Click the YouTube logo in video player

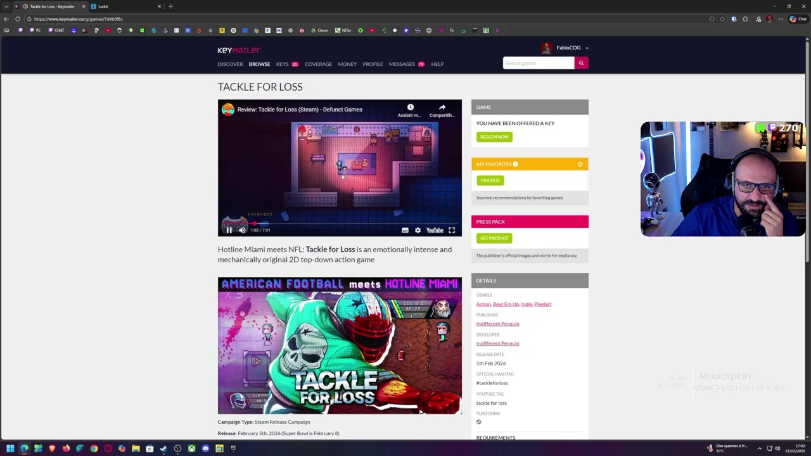point(435,231)
